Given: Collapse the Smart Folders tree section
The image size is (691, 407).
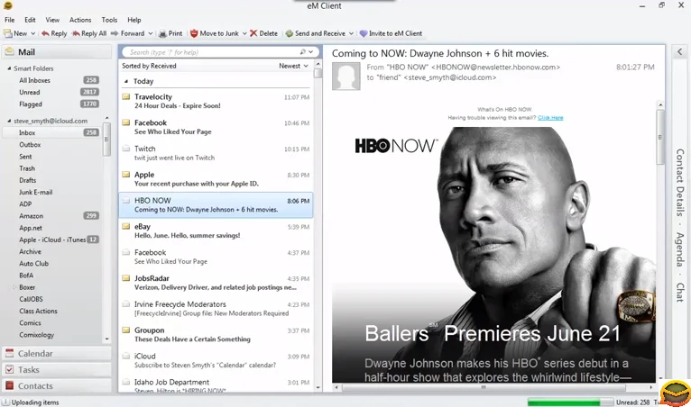Looking at the screenshot, I should tap(11, 68).
